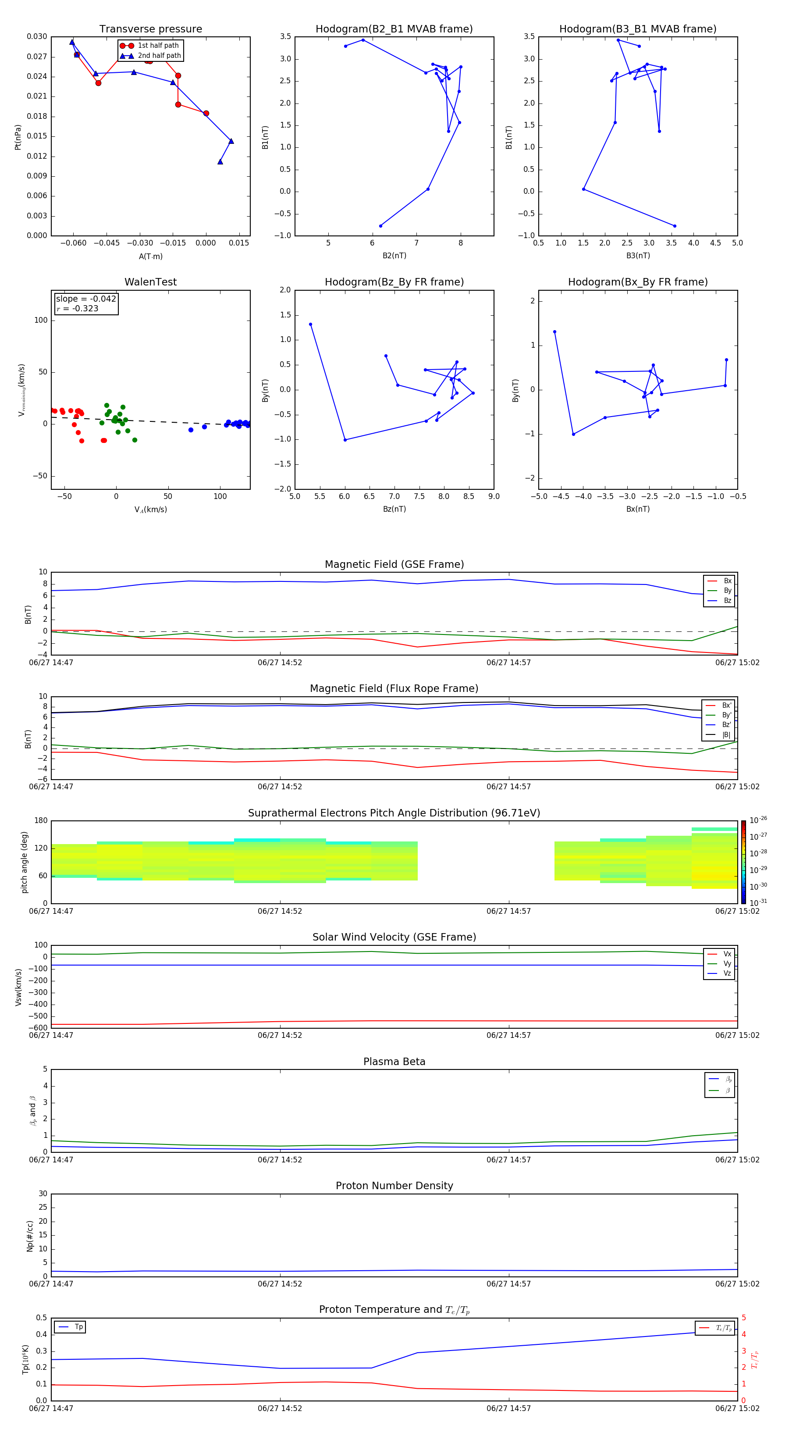Click the "Plasma Beta" plot title
Image resolution: width=789 pixels, height=1447 pixels.
click(394, 1062)
